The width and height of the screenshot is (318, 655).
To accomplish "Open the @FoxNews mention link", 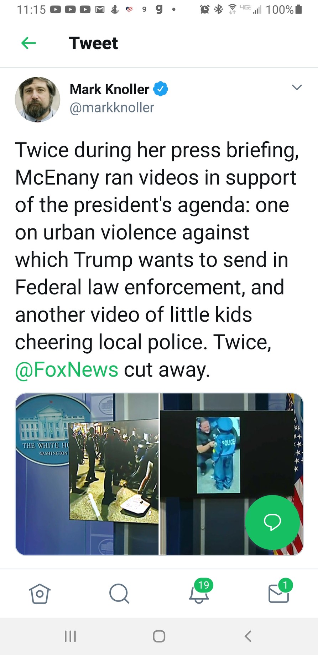I will coord(67,369).
